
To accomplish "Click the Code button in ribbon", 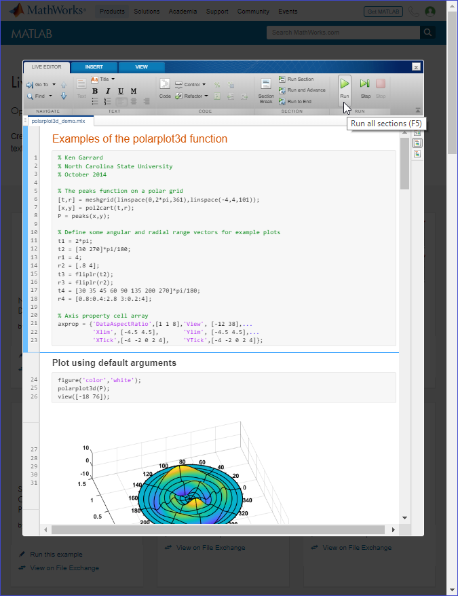I will click(x=165, y=88).
